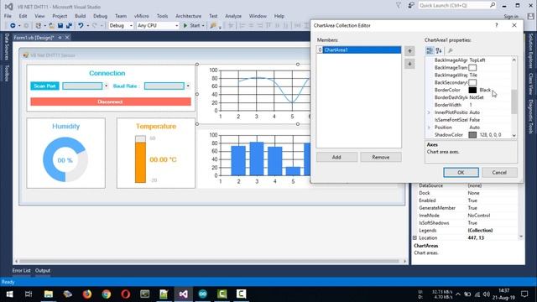Click the Humidity donut gauge on form
This screenshot has height=302, width=537.
[x=65, y=159]
